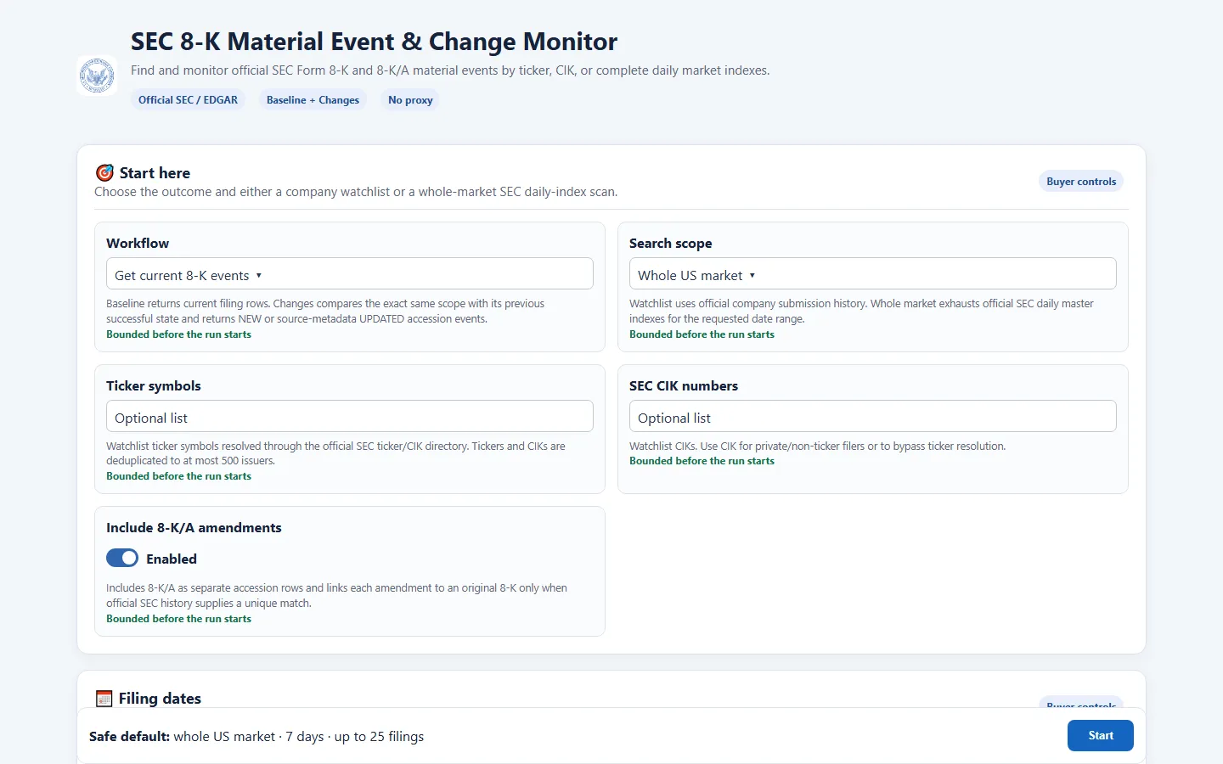Image resolution: width=1223 pixels, height=764 pixels.
Task: Toggle the Include 8-K/A amendments switch
Action: pyautogui.click(x=122, y=558)
